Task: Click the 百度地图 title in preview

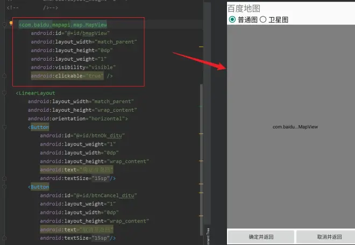Action: click(244, 9)
